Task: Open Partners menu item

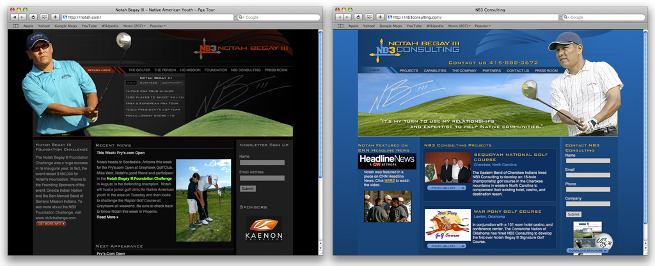Action: click(x=492, y=70)
